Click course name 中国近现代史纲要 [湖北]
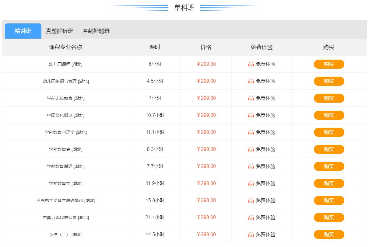Viewport: 369px width, 247px height. 66,217
